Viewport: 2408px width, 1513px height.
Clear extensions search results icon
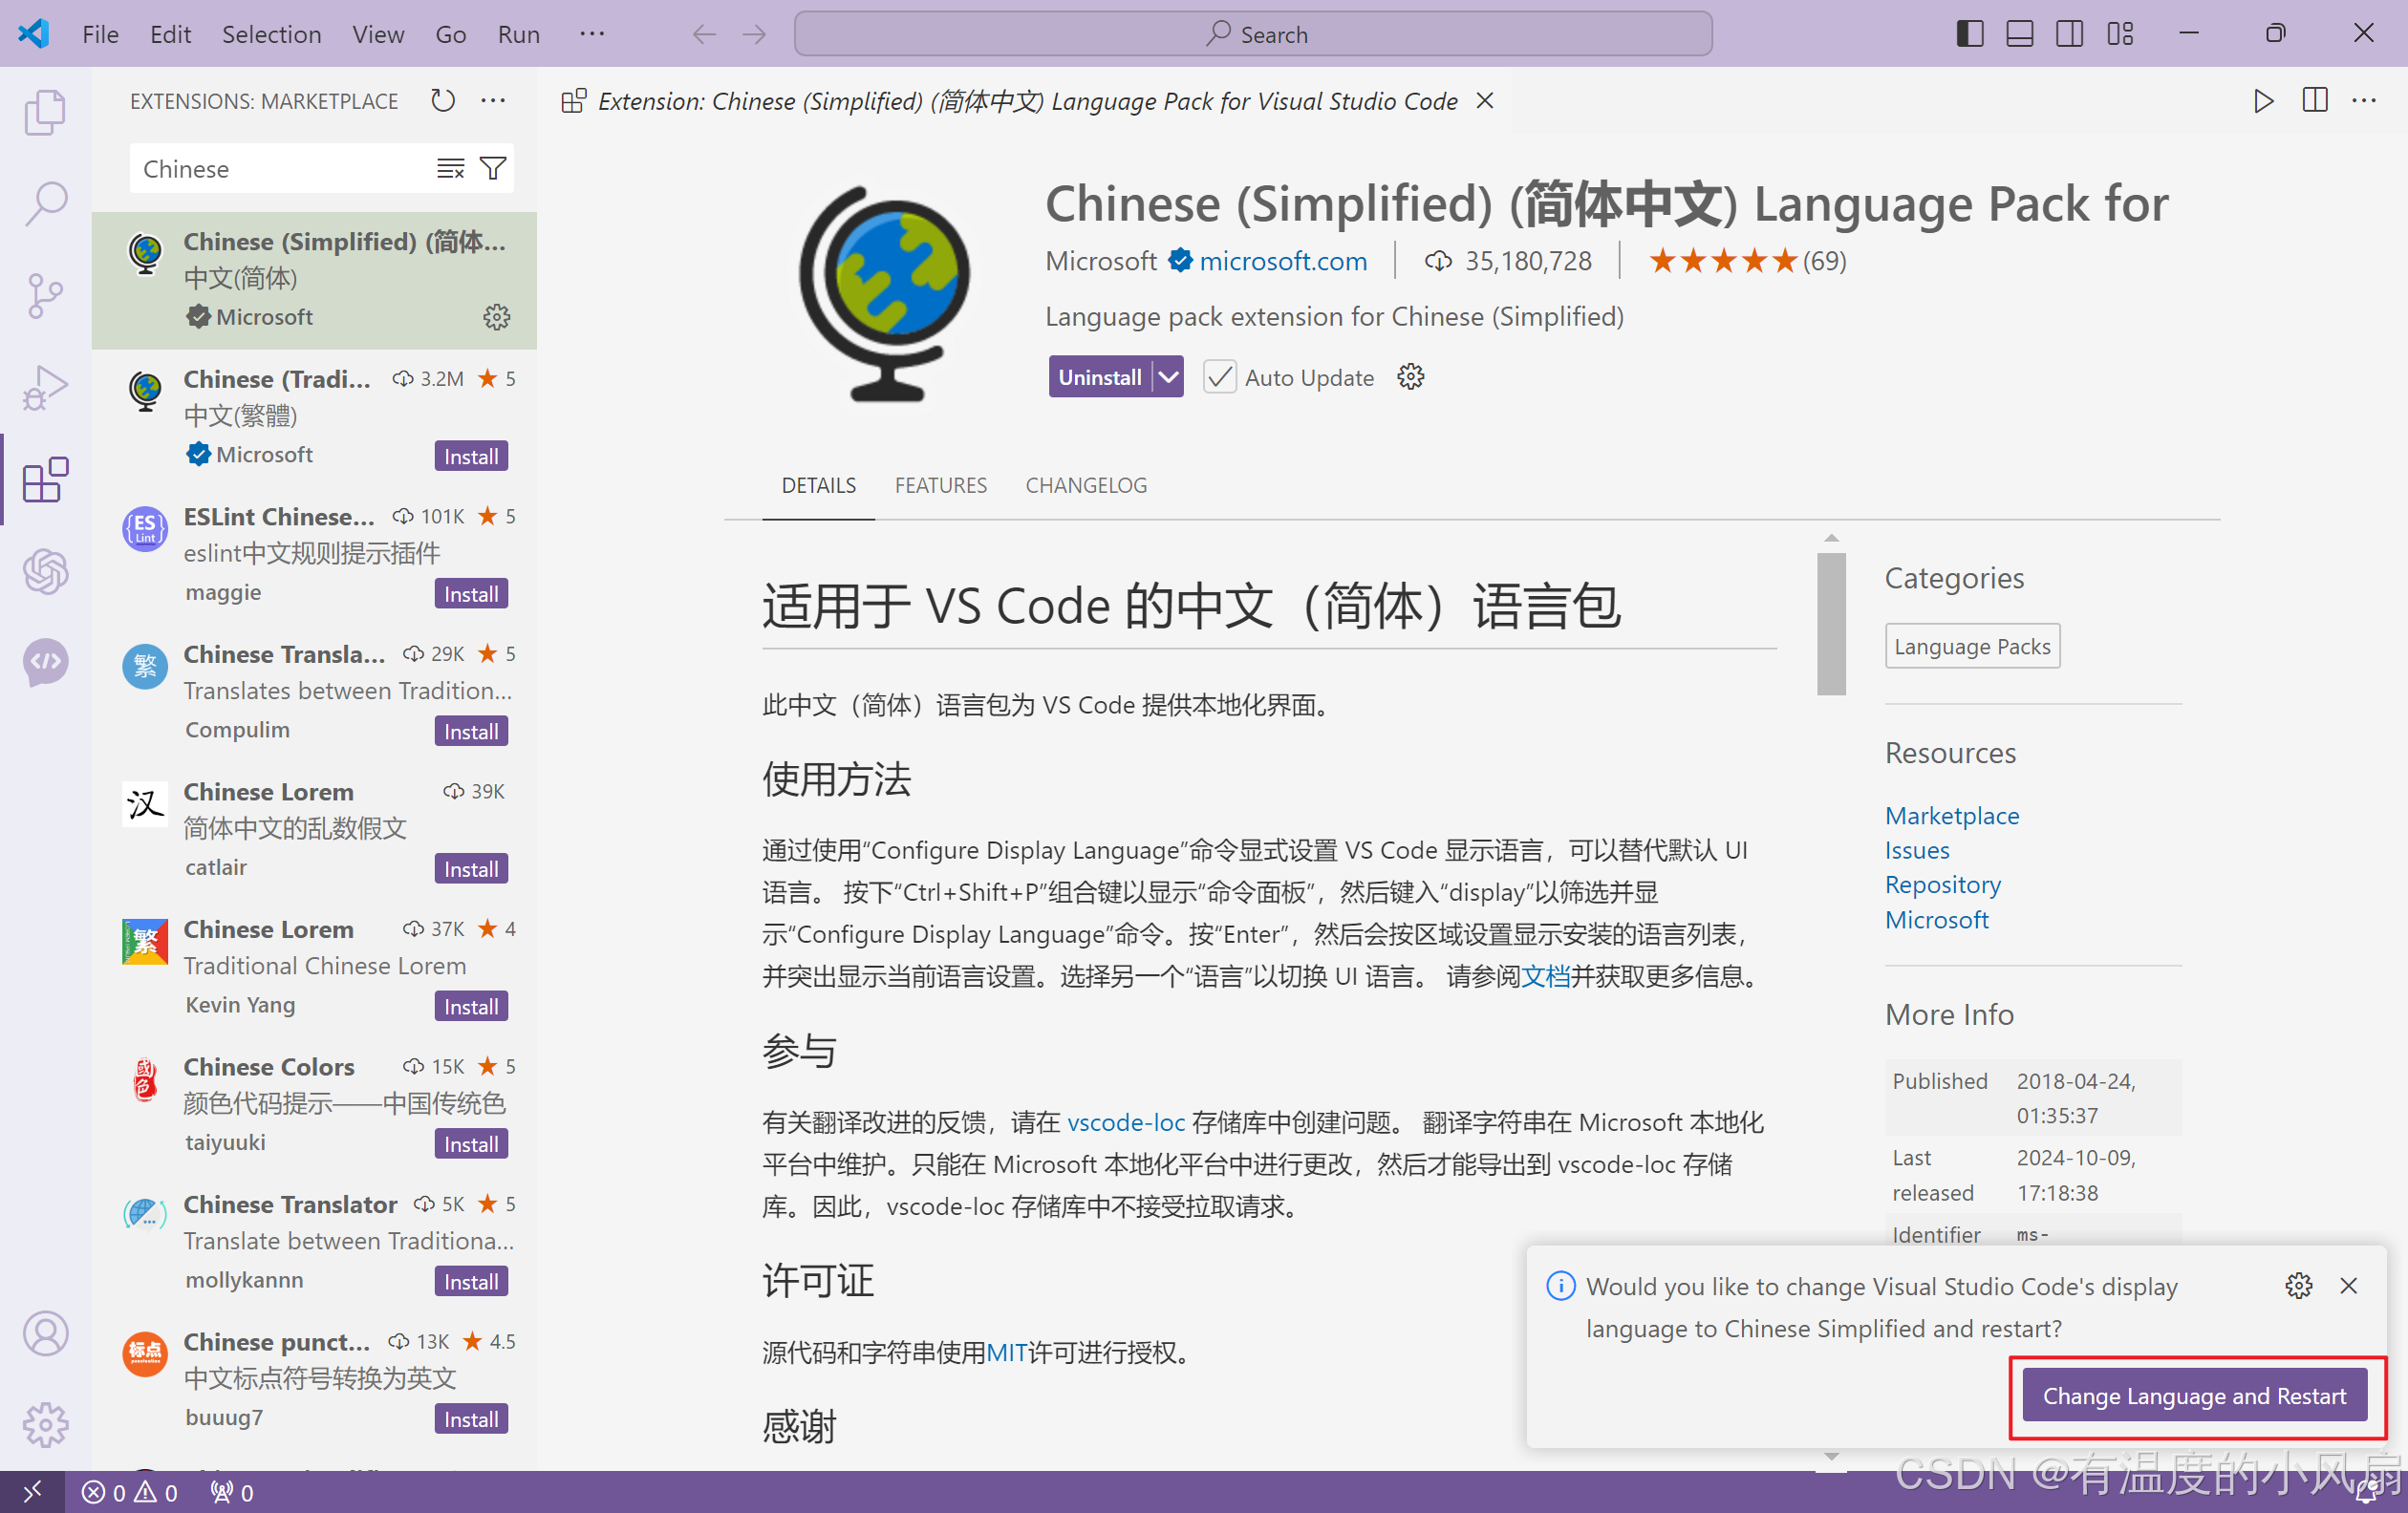click(451, 169)
